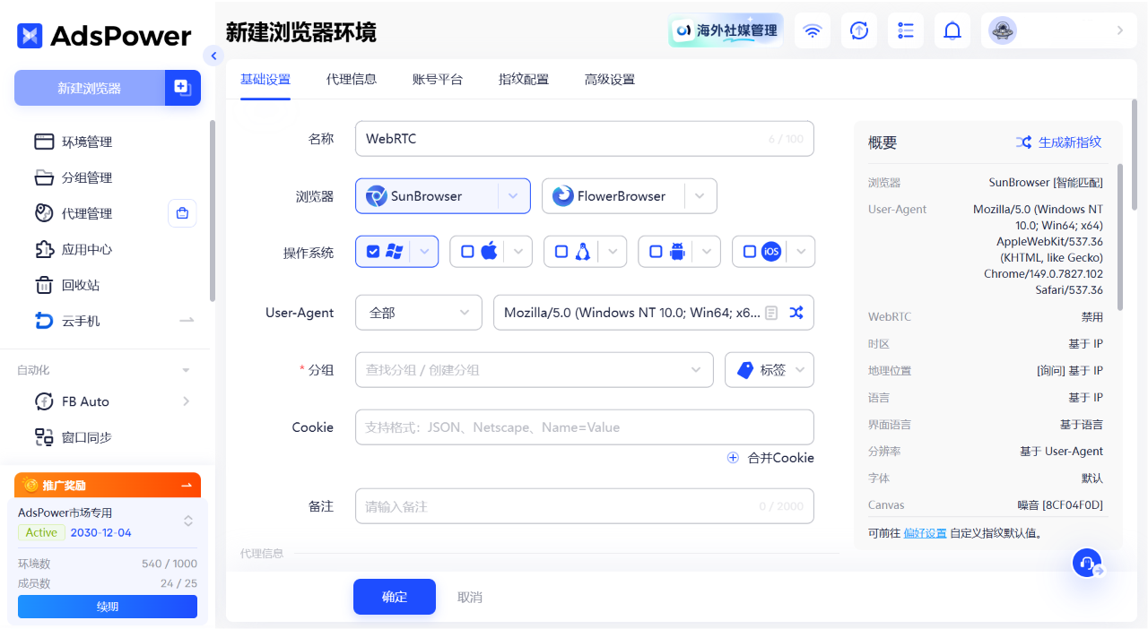This screenshot has height=629, width=1148.
Task: Open User-Agent list document icon
Action: coord(771,313)
